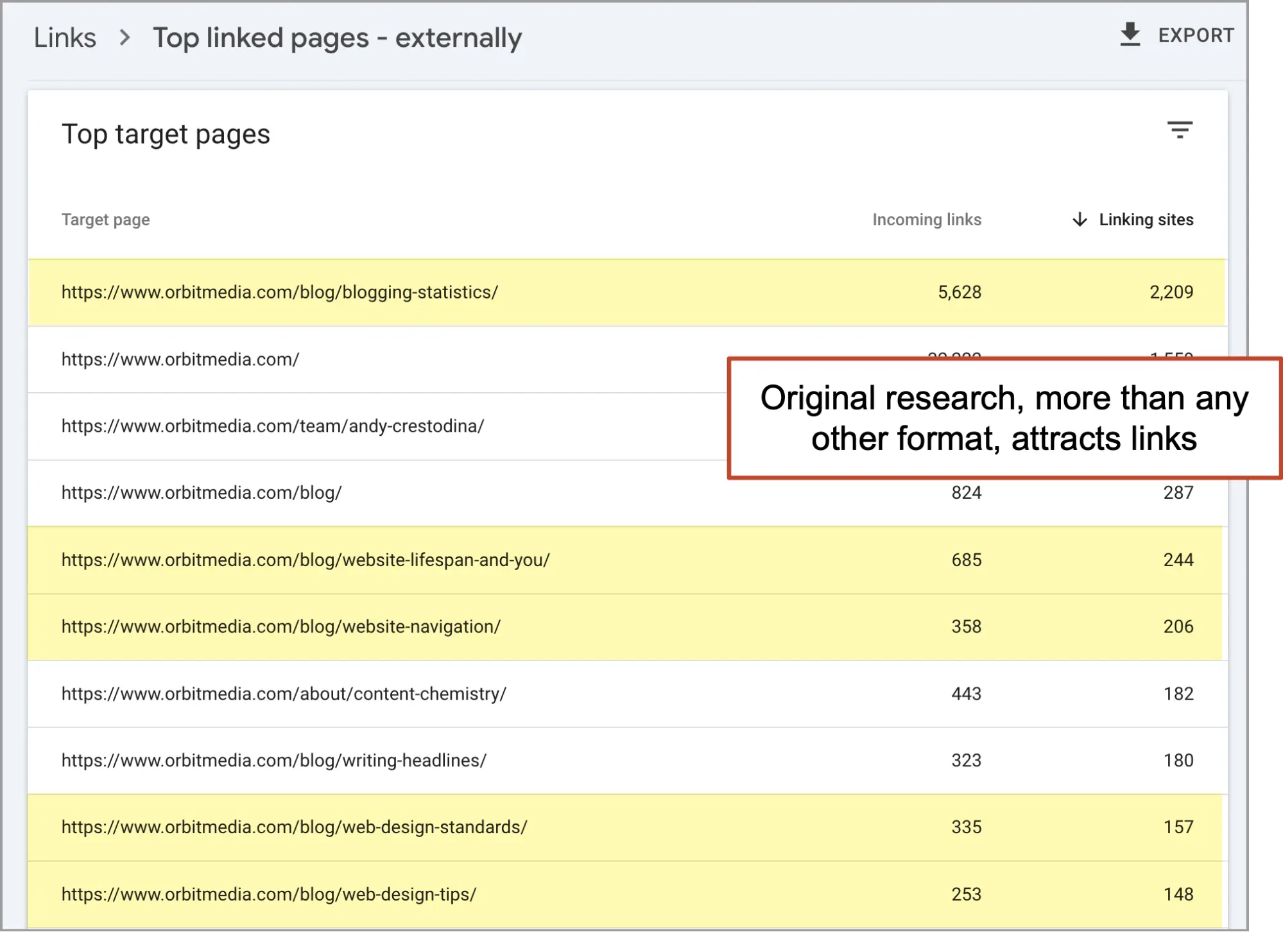Click the Export download icon

click(x=1130, y=35)
